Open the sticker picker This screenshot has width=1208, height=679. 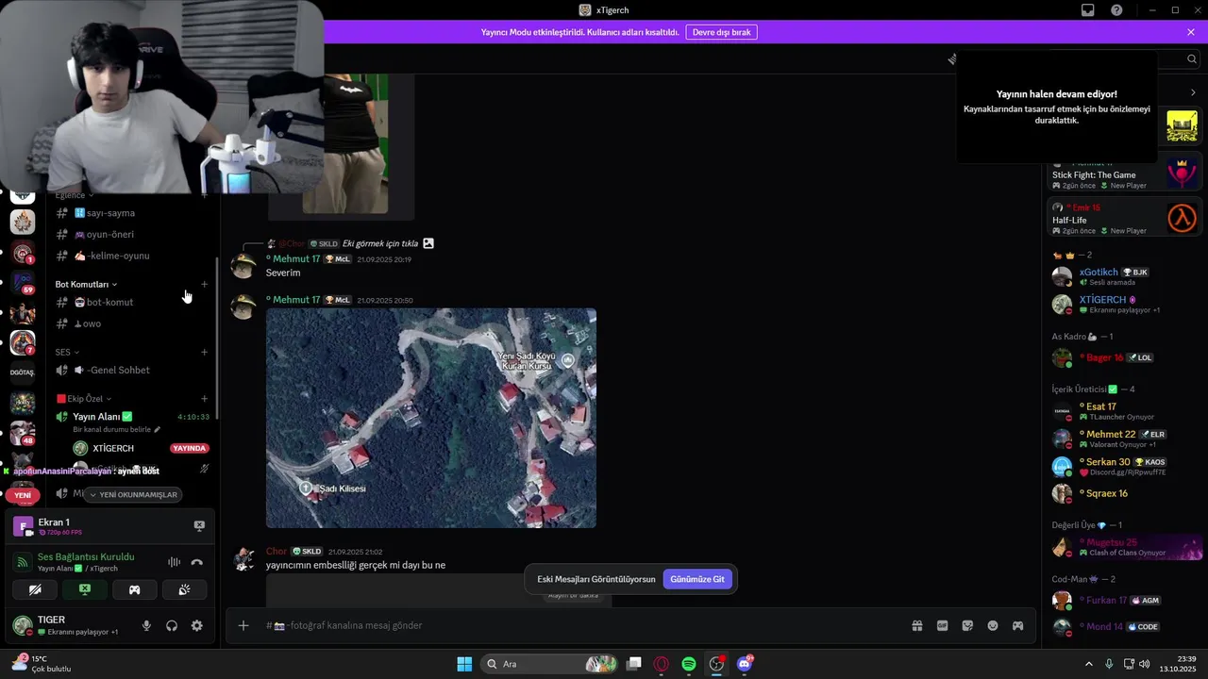[x=967, y=625]
